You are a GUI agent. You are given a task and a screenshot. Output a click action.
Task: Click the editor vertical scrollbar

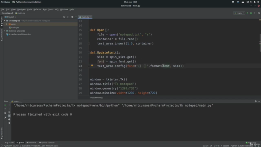click(x=260, y=43)
